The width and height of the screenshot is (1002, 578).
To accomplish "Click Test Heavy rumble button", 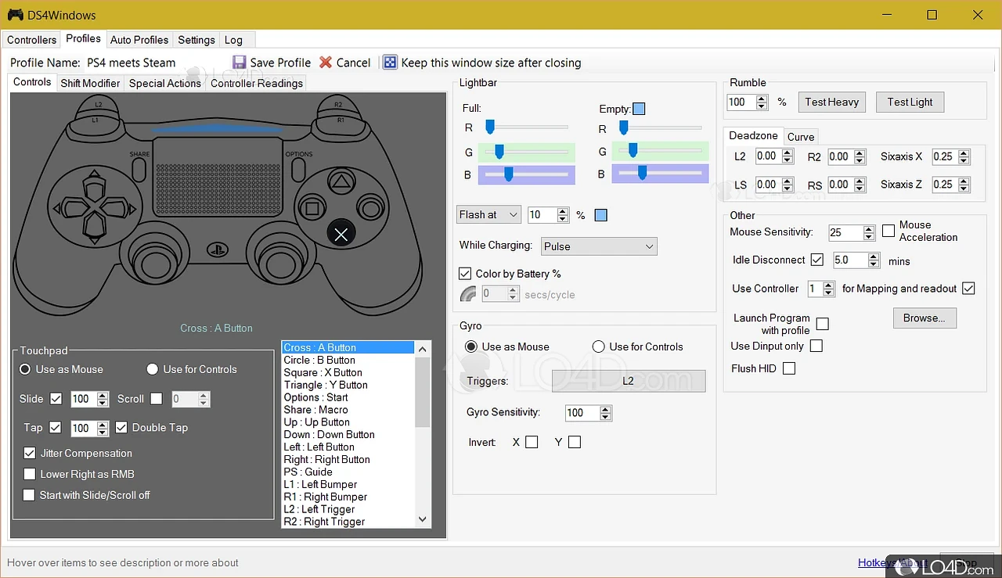I will (832, 102).
